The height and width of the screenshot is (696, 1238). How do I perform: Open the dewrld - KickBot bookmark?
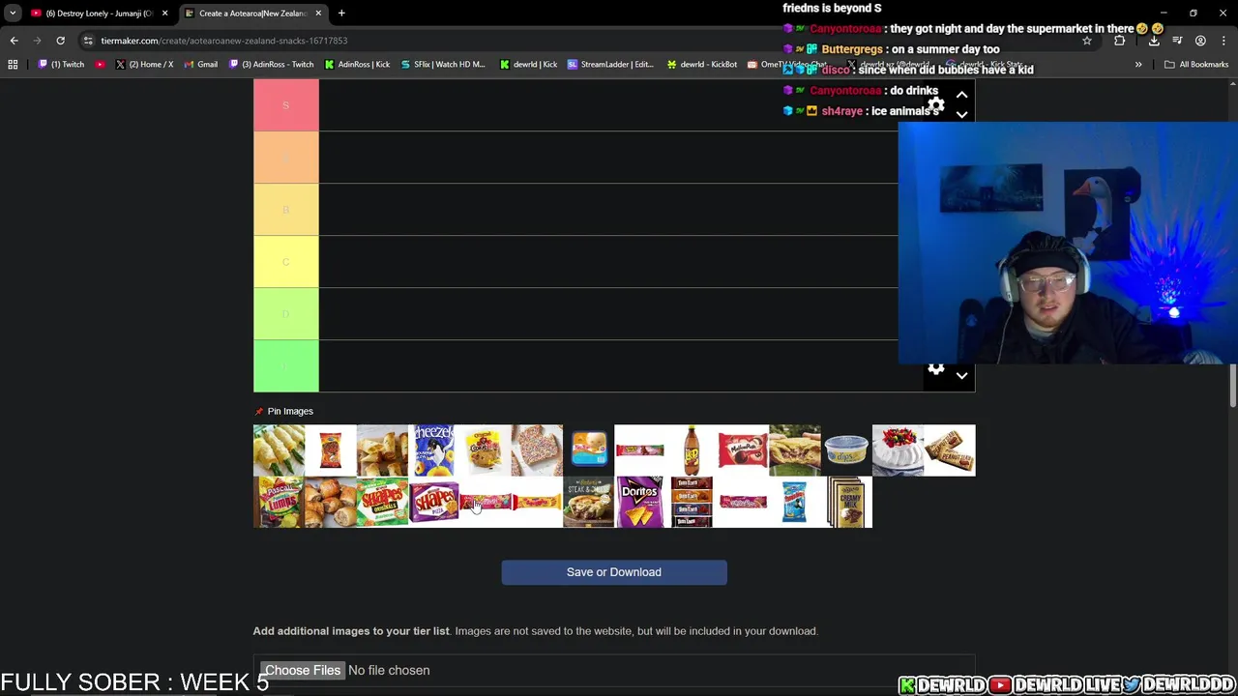click(701, 65)
